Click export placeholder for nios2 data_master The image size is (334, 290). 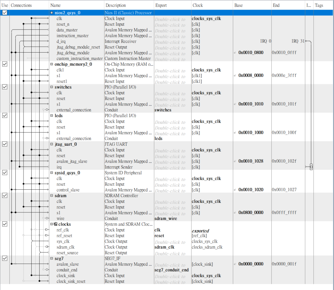170,31
